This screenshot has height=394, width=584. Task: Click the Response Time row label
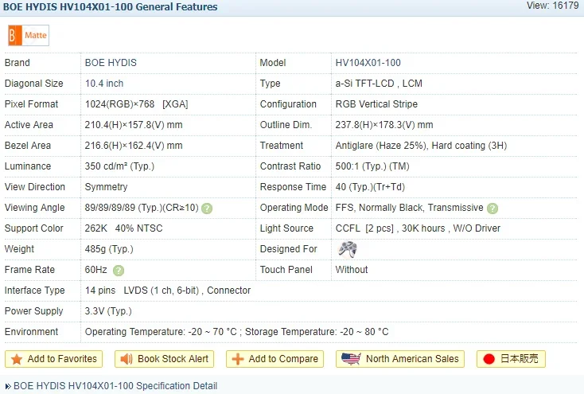coord(293,187)
